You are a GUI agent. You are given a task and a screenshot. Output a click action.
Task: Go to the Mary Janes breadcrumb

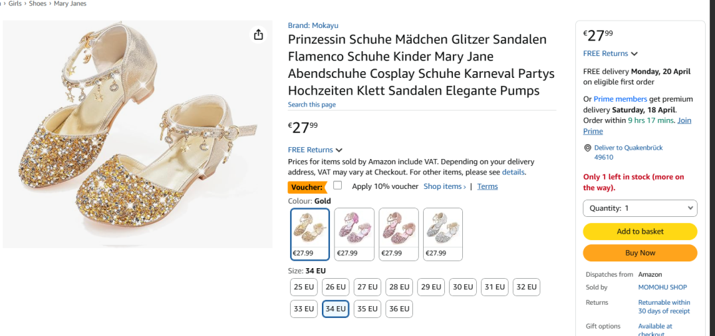[70, 4]
